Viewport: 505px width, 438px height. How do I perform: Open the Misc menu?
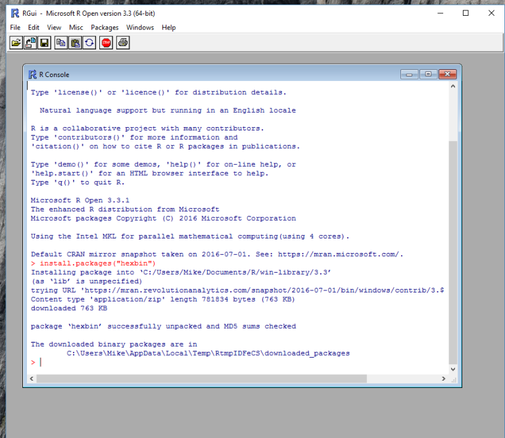tap(76, 28)
